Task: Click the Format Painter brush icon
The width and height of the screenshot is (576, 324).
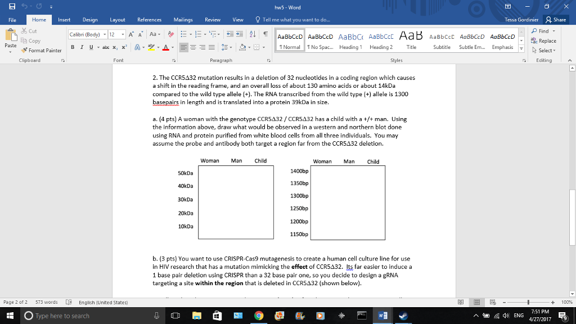Action: click(x=25, y=51)
